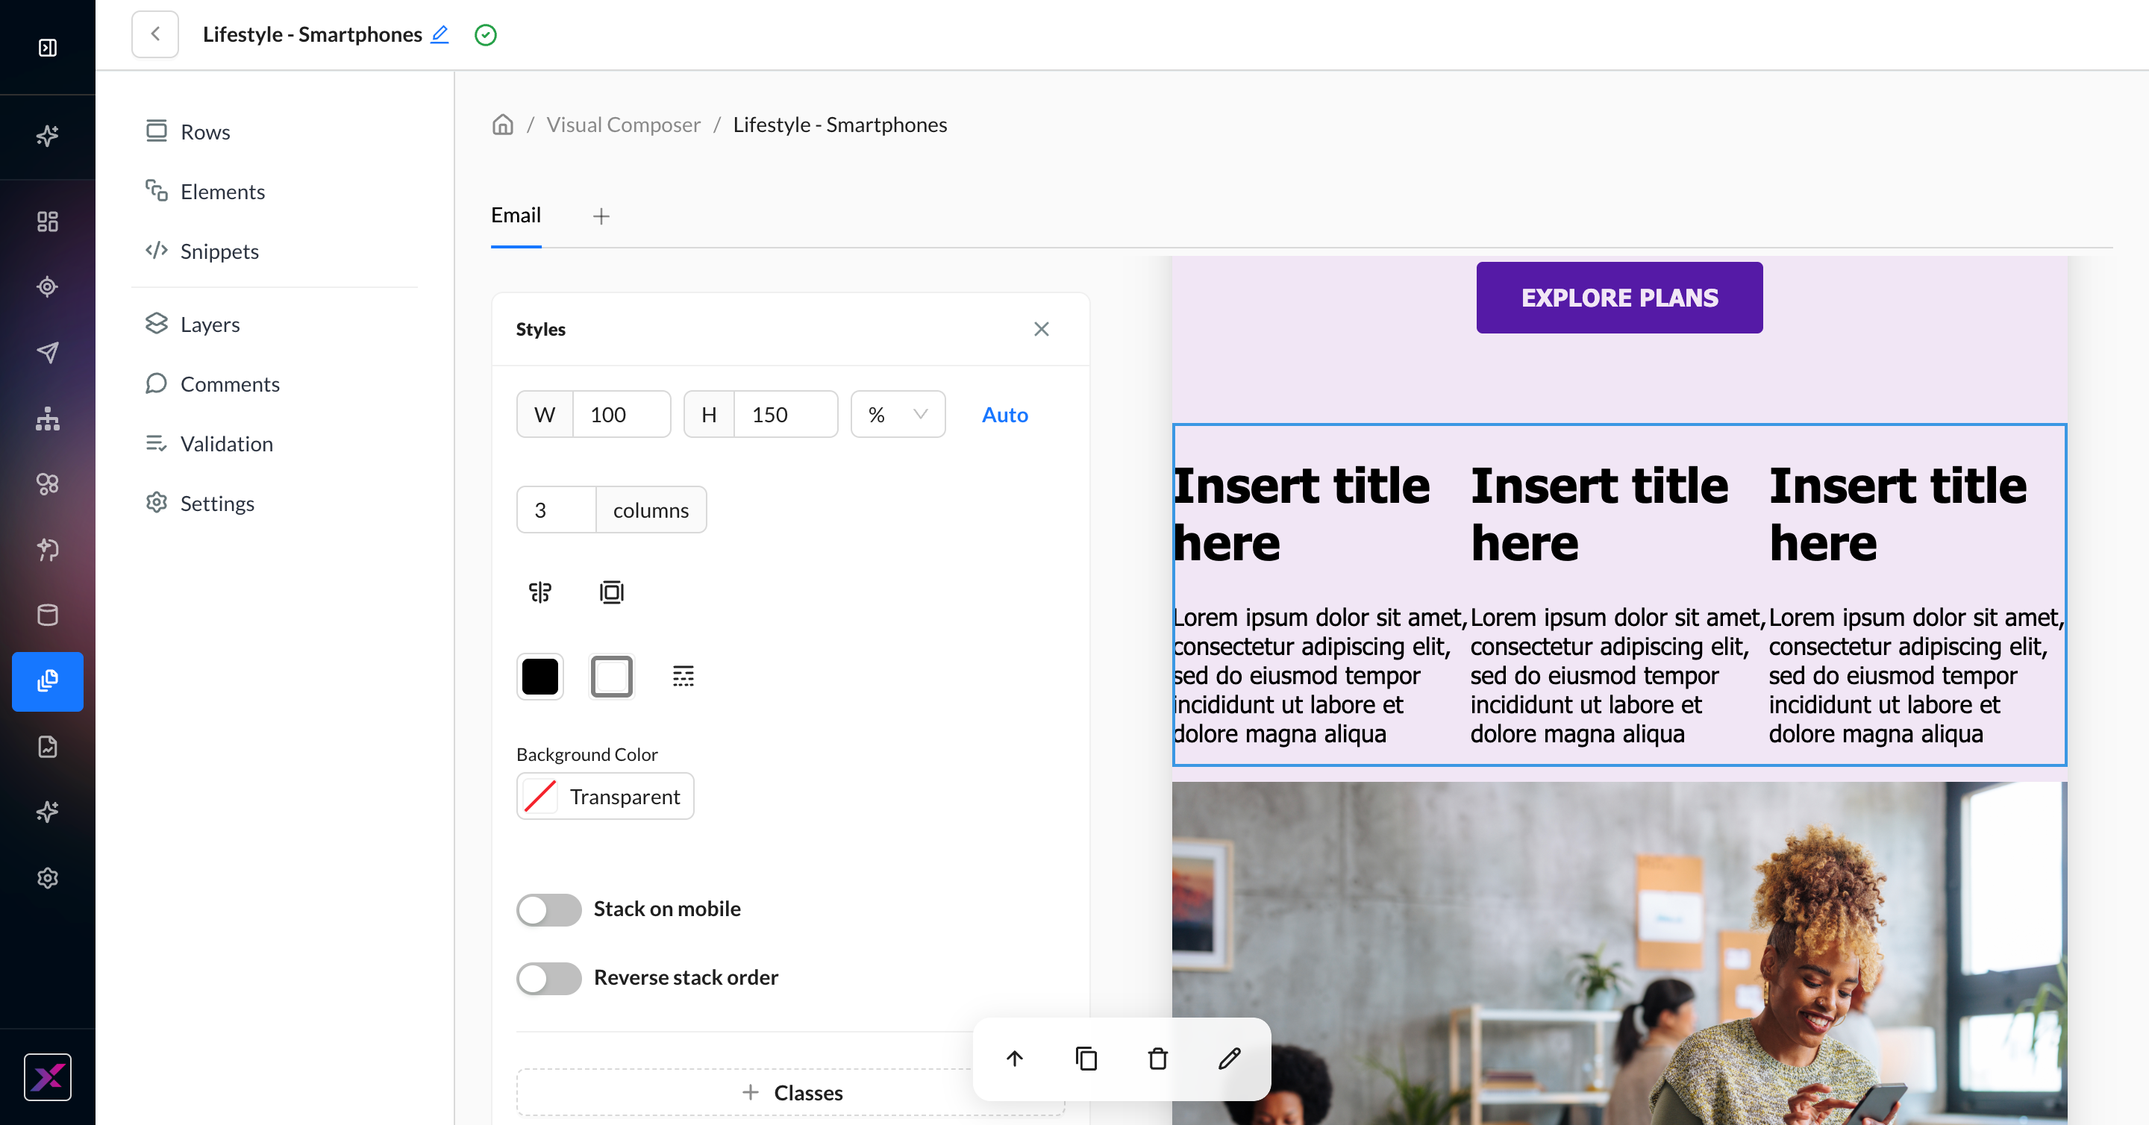Select the Email tab
This screenshot has height=1125, width=2149.
tap(516, 215)
